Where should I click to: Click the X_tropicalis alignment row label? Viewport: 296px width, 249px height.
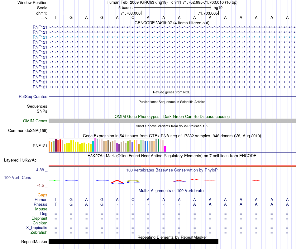[37, 228]
